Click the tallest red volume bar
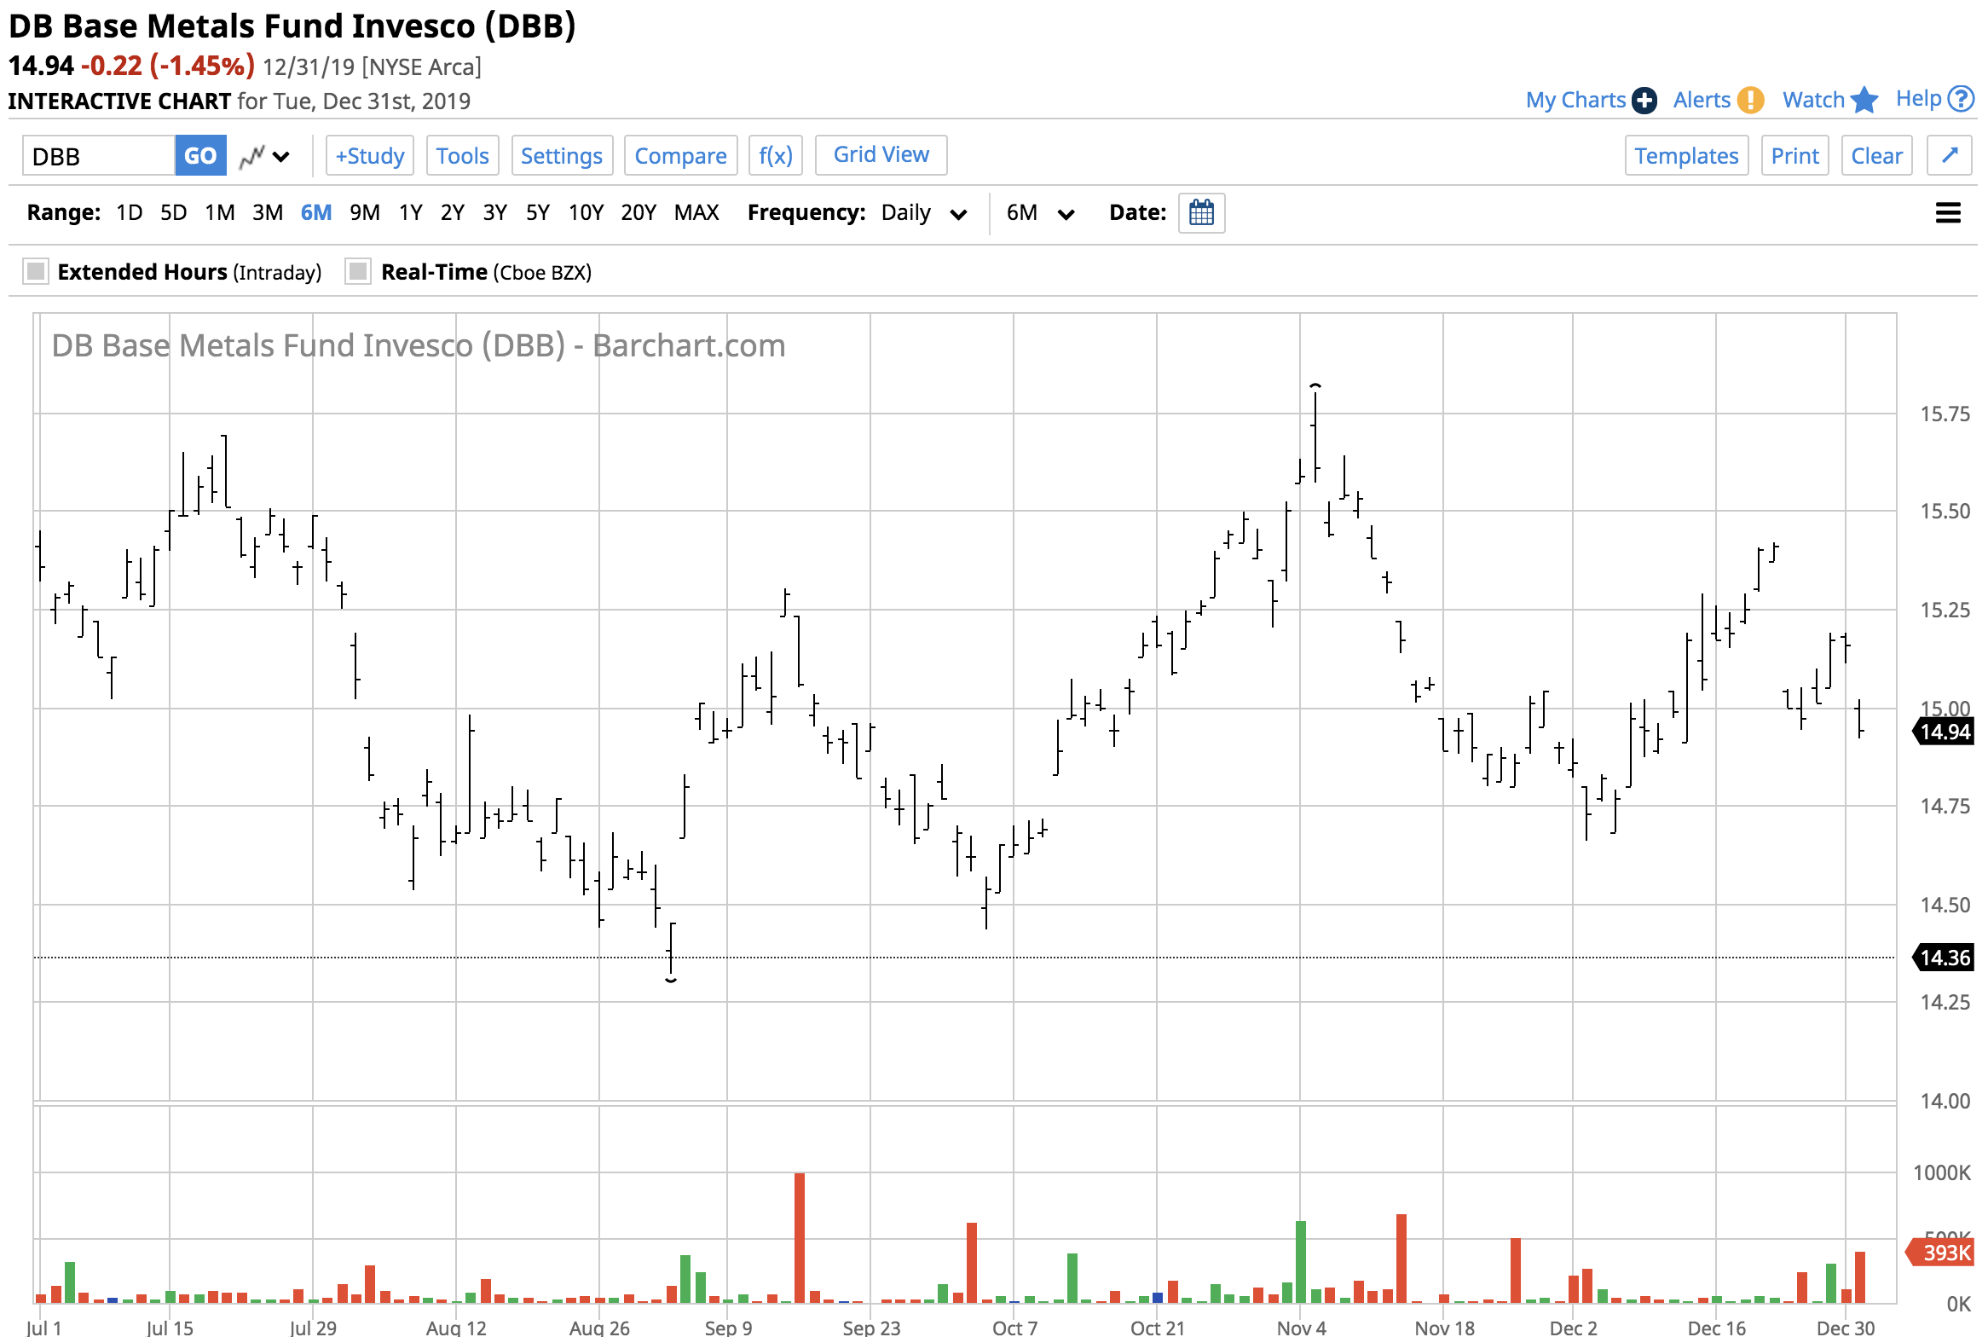Screen dimensions: 1988x1337 [x=799, y=1236]
